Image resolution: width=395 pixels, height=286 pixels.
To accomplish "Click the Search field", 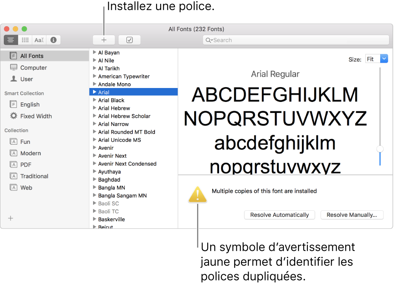I will [296, 40].
